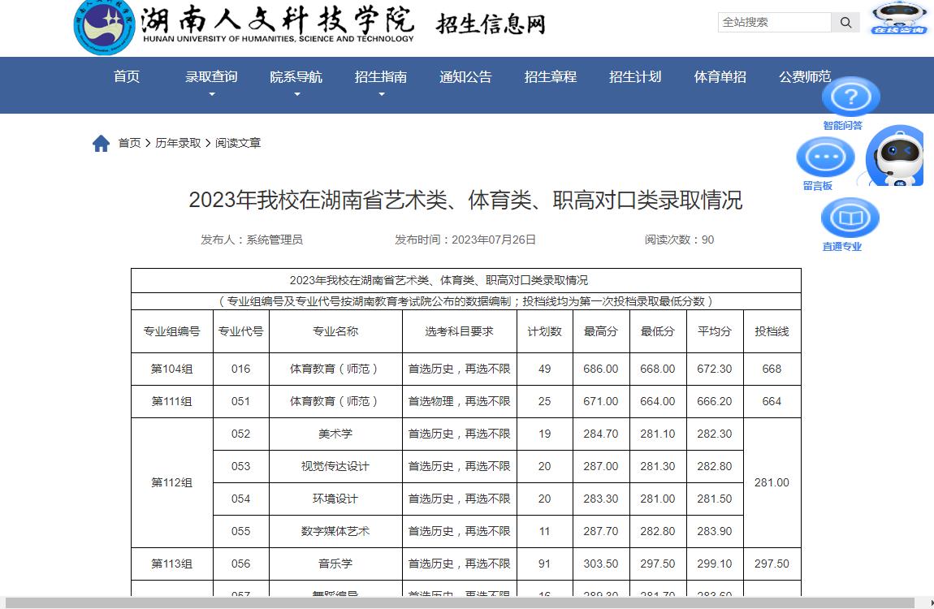934x609 pixels.
Task: Click the 招生信息网 site title
Action: (491, 24)
